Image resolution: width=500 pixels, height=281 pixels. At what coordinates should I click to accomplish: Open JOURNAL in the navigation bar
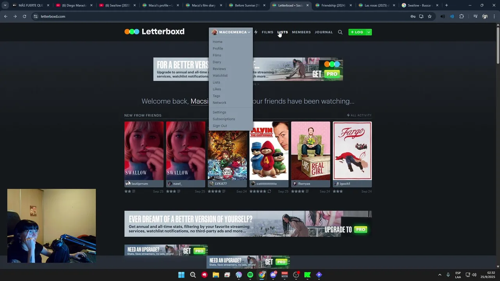[x=324, y=32]
